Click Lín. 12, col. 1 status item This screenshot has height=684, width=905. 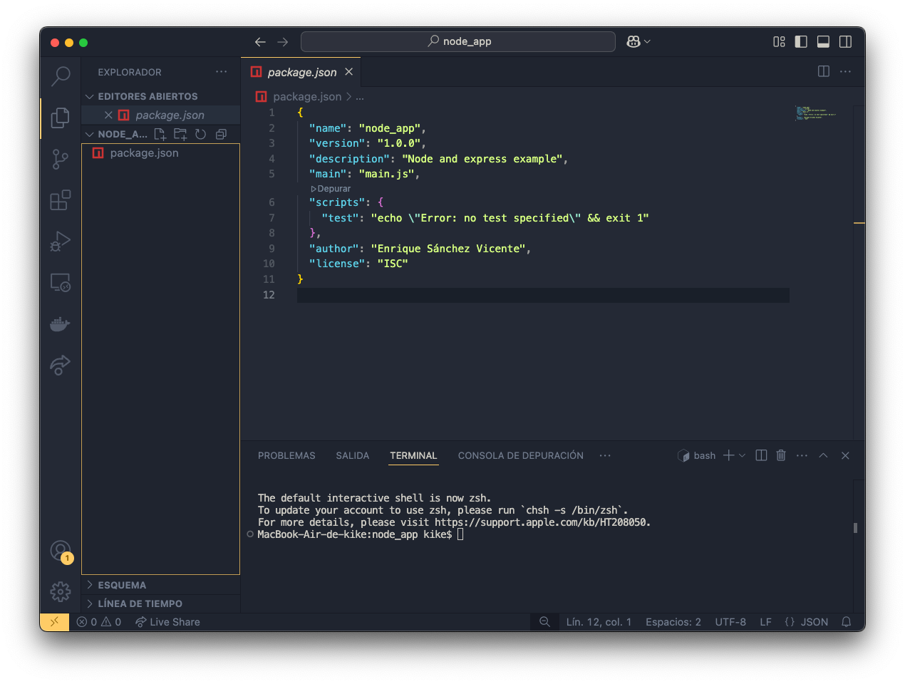pyautogui.click(x=599, y=622)
